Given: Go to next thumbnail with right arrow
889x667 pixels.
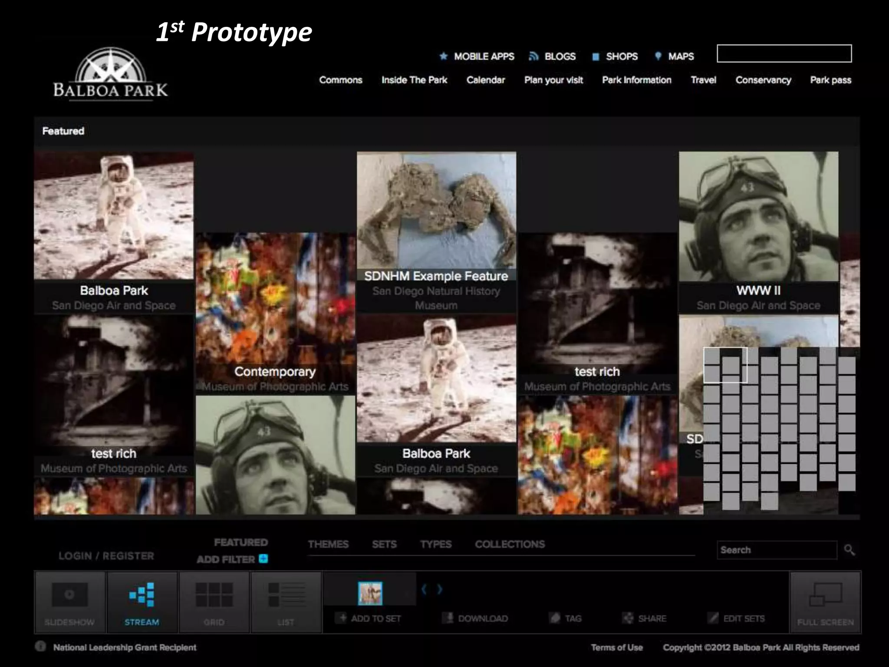Looking at the screenshot, I should [x=440, y=589].
